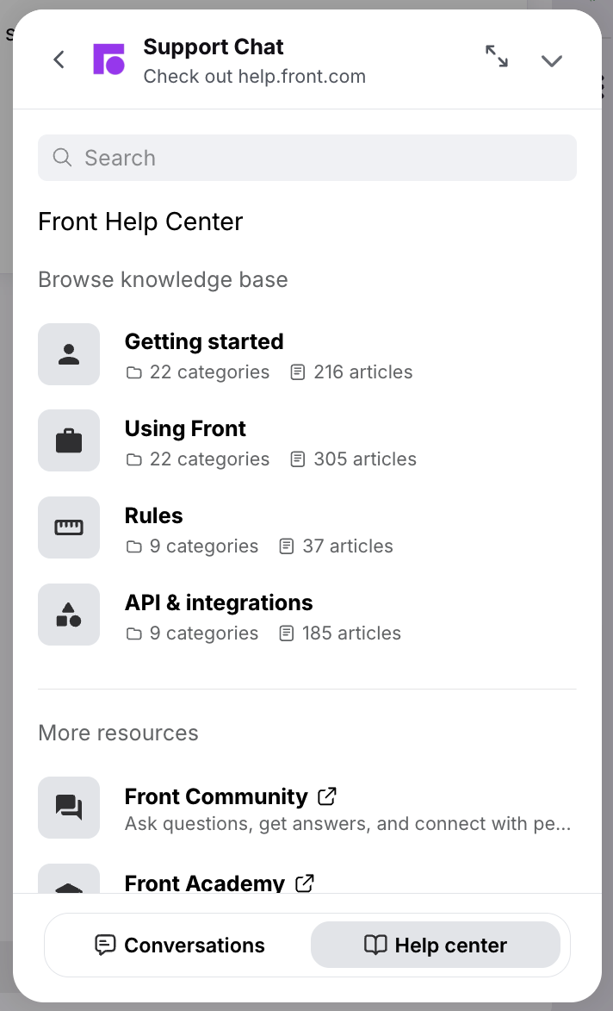Open the Rules ruler icon
The width and height of the screenshot is (613, 1011).
[69, 528]
